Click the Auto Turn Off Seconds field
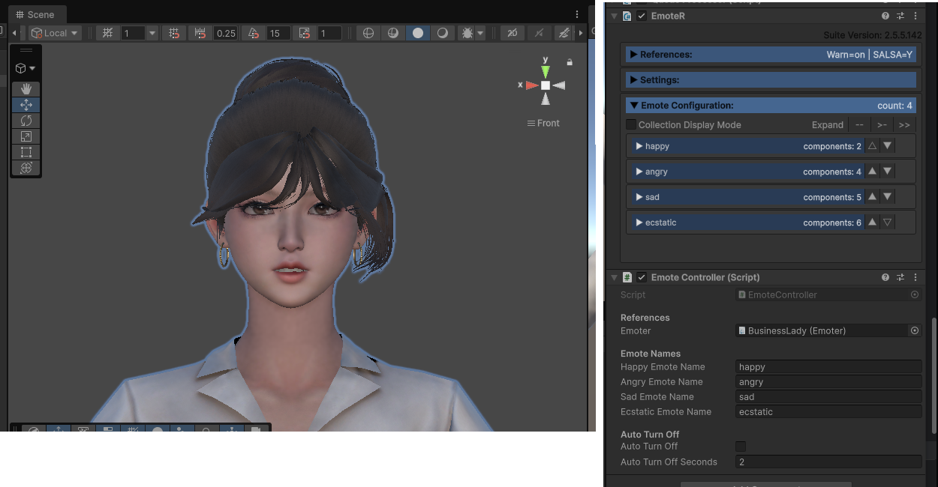The height and width of the screenshot is (487, 938). tap(828, 462)
